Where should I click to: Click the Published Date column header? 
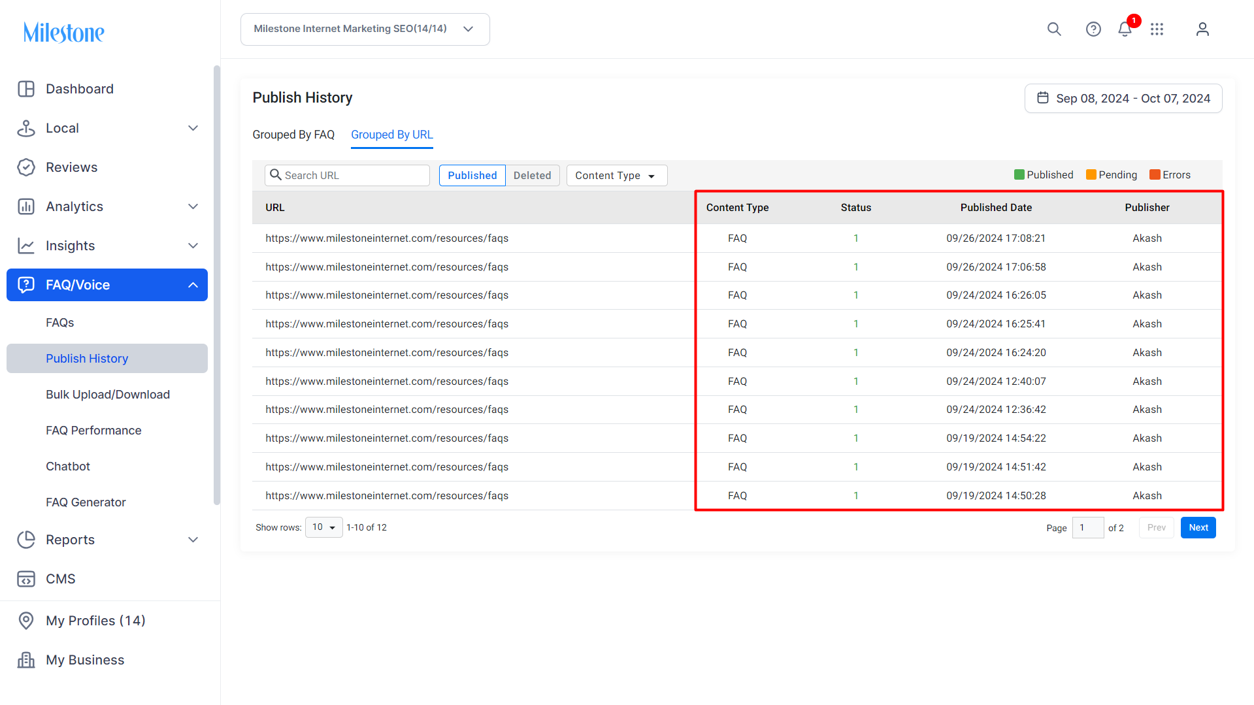point(996,207)
